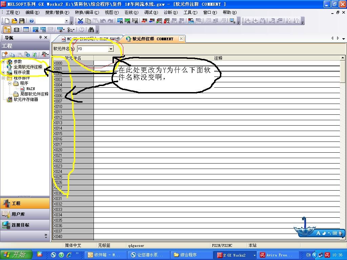Screen dimensions: 347x260
Task: Open the 转换/编译(C) menu
Action: [87, 13]
